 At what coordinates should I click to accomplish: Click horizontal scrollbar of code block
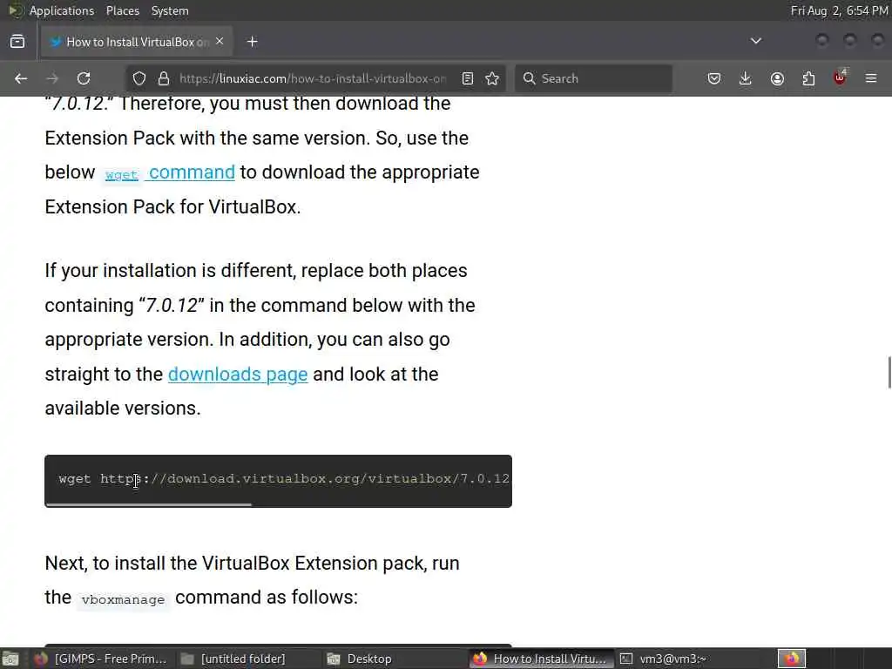148,504
